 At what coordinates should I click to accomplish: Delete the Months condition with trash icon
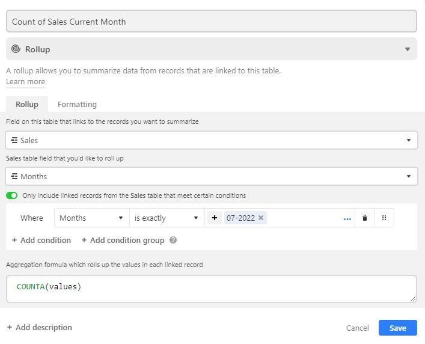(364, 218)
